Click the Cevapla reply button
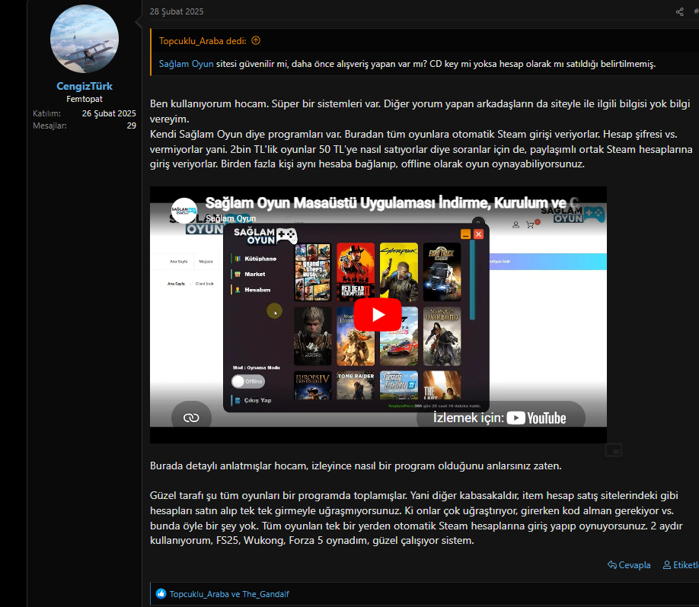 (629, 564)
